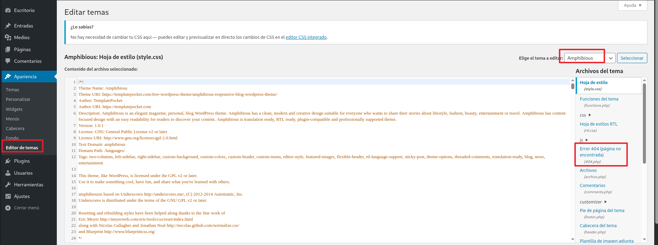The height and width of the screenshot is (245, 658).
Task: Click the Seleccionar button
Action: click(632, 58)
